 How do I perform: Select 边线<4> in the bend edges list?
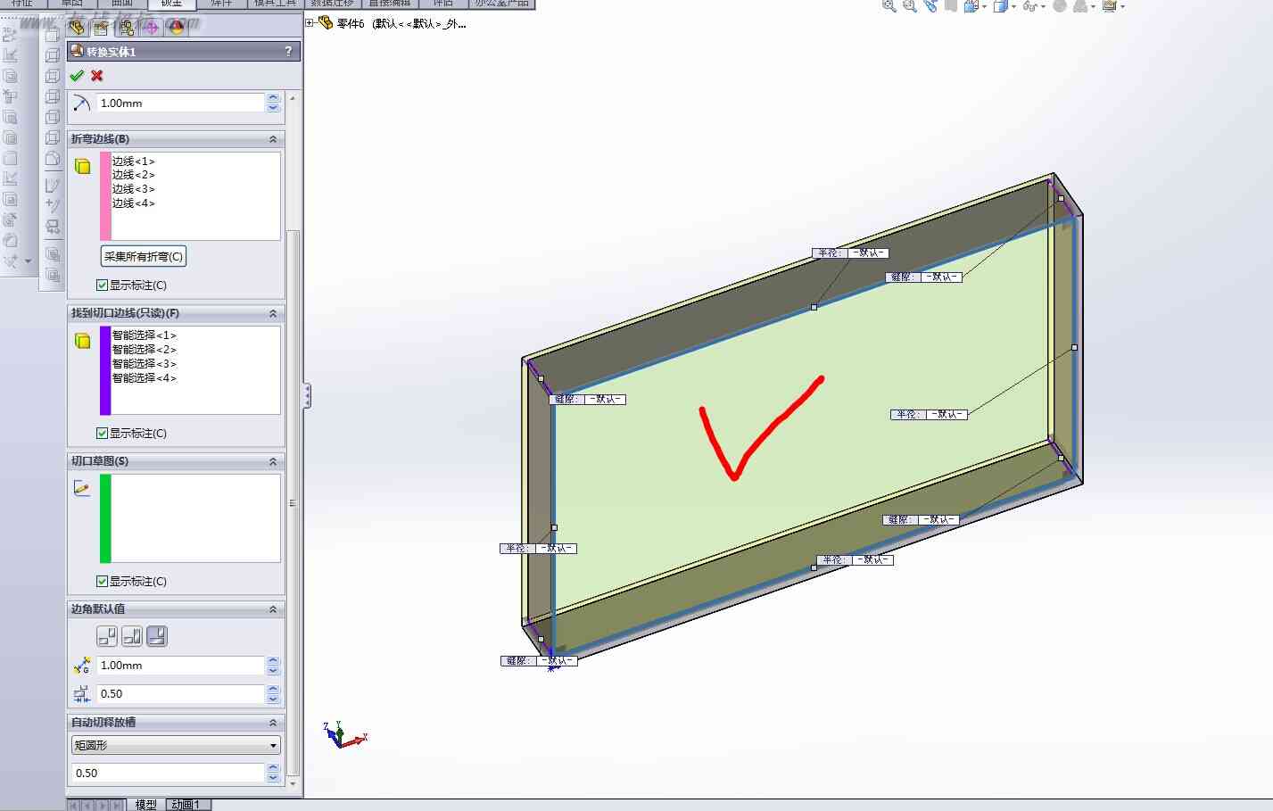tap(134, 203)
